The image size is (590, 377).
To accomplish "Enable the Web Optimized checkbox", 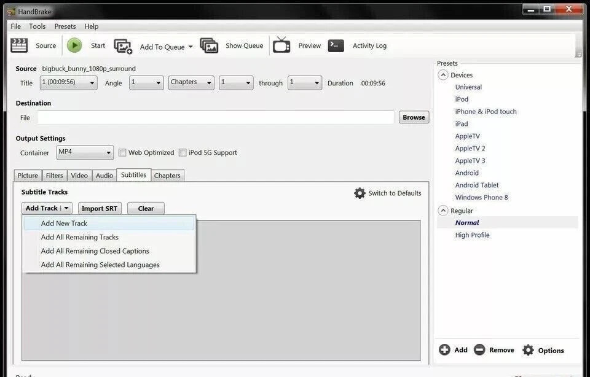I will tap(122, 152).
